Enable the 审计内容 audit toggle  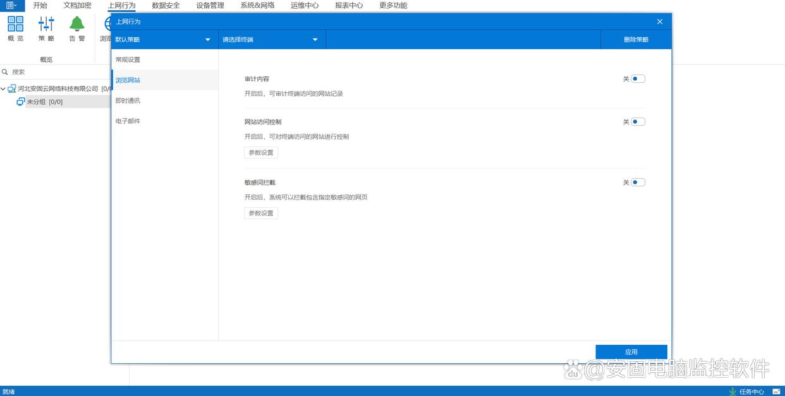(638, 79)
